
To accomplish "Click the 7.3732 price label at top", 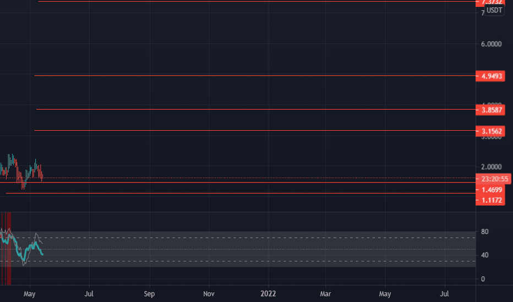I will point(490,3).
